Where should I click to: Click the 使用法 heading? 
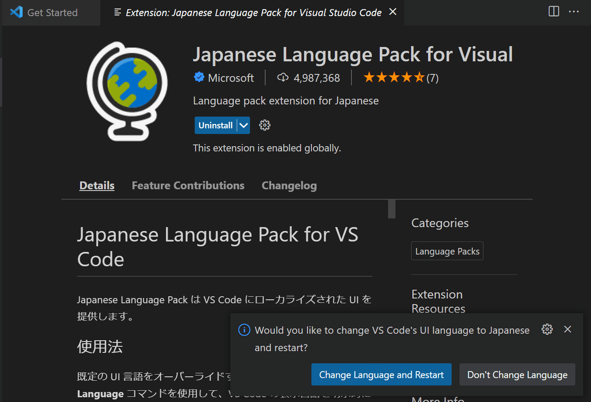100,346
